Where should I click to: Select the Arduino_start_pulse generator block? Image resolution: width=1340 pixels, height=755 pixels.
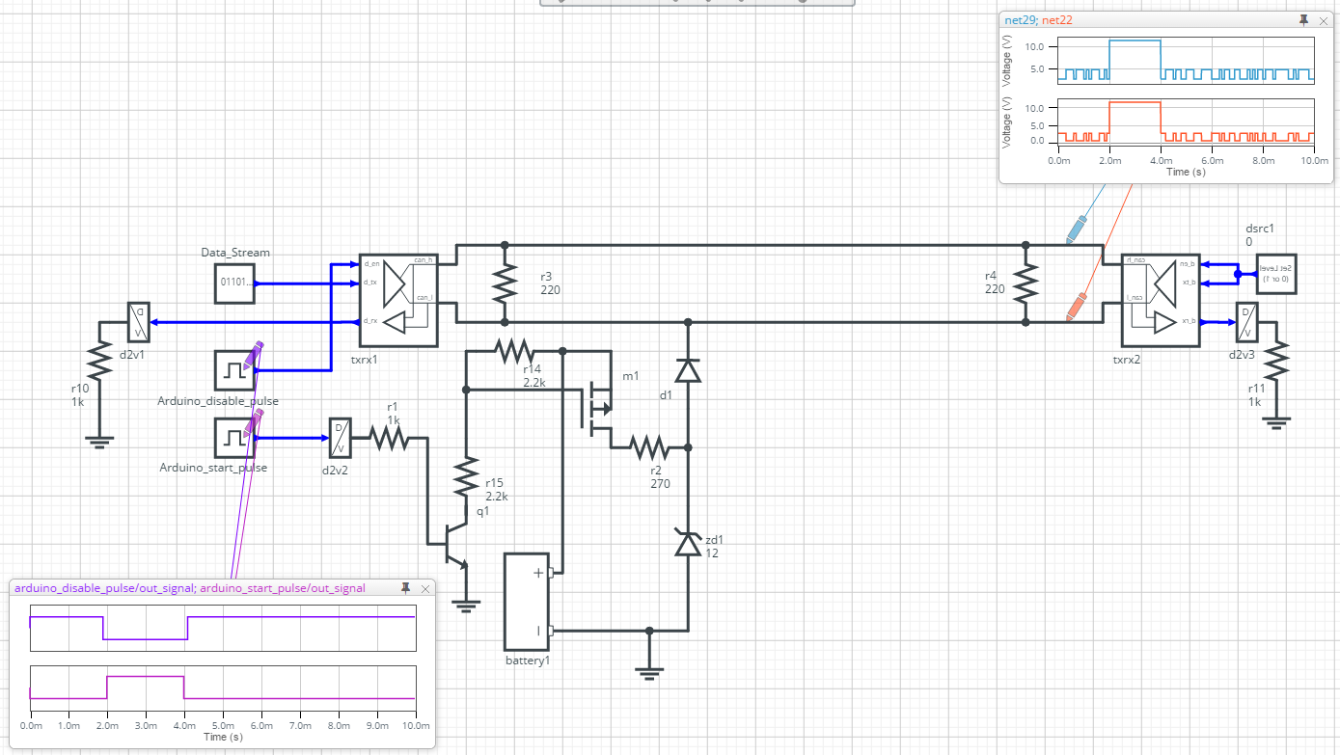coord(234,438)
